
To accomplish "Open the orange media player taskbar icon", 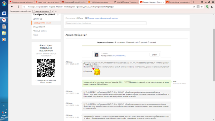I will 4,40.
